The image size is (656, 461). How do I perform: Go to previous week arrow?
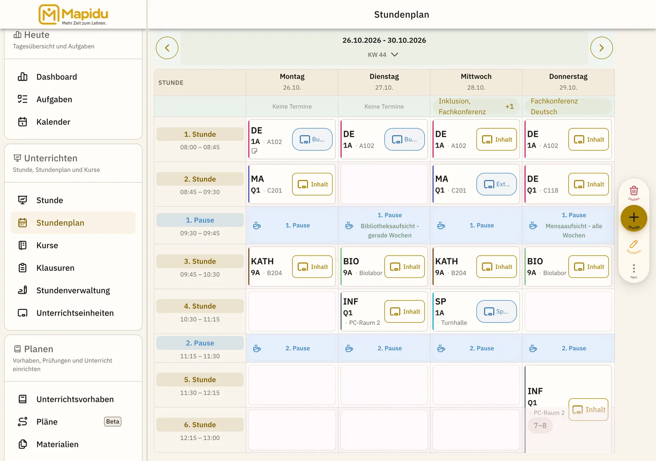point(167,48)
